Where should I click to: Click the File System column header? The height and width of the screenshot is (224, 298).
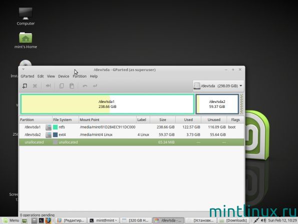[x=66, y=120]
